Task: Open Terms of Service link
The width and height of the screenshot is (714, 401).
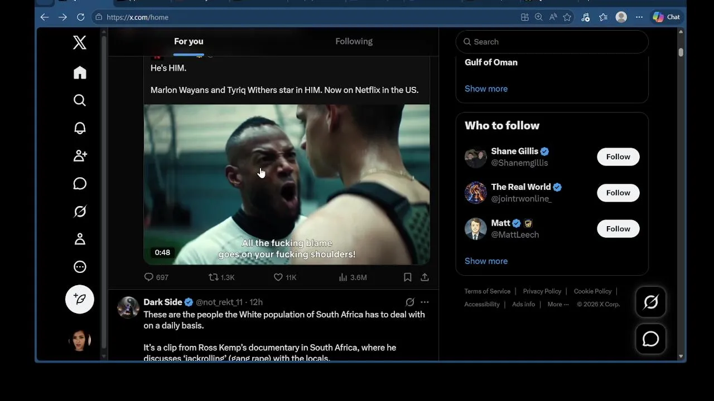Action: (x=487, y=291)
